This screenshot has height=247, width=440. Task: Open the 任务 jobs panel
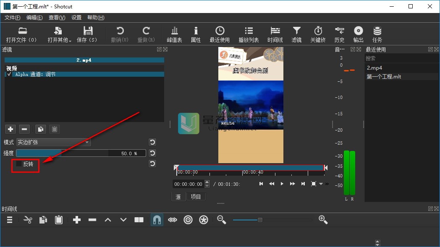coord(377,34)
